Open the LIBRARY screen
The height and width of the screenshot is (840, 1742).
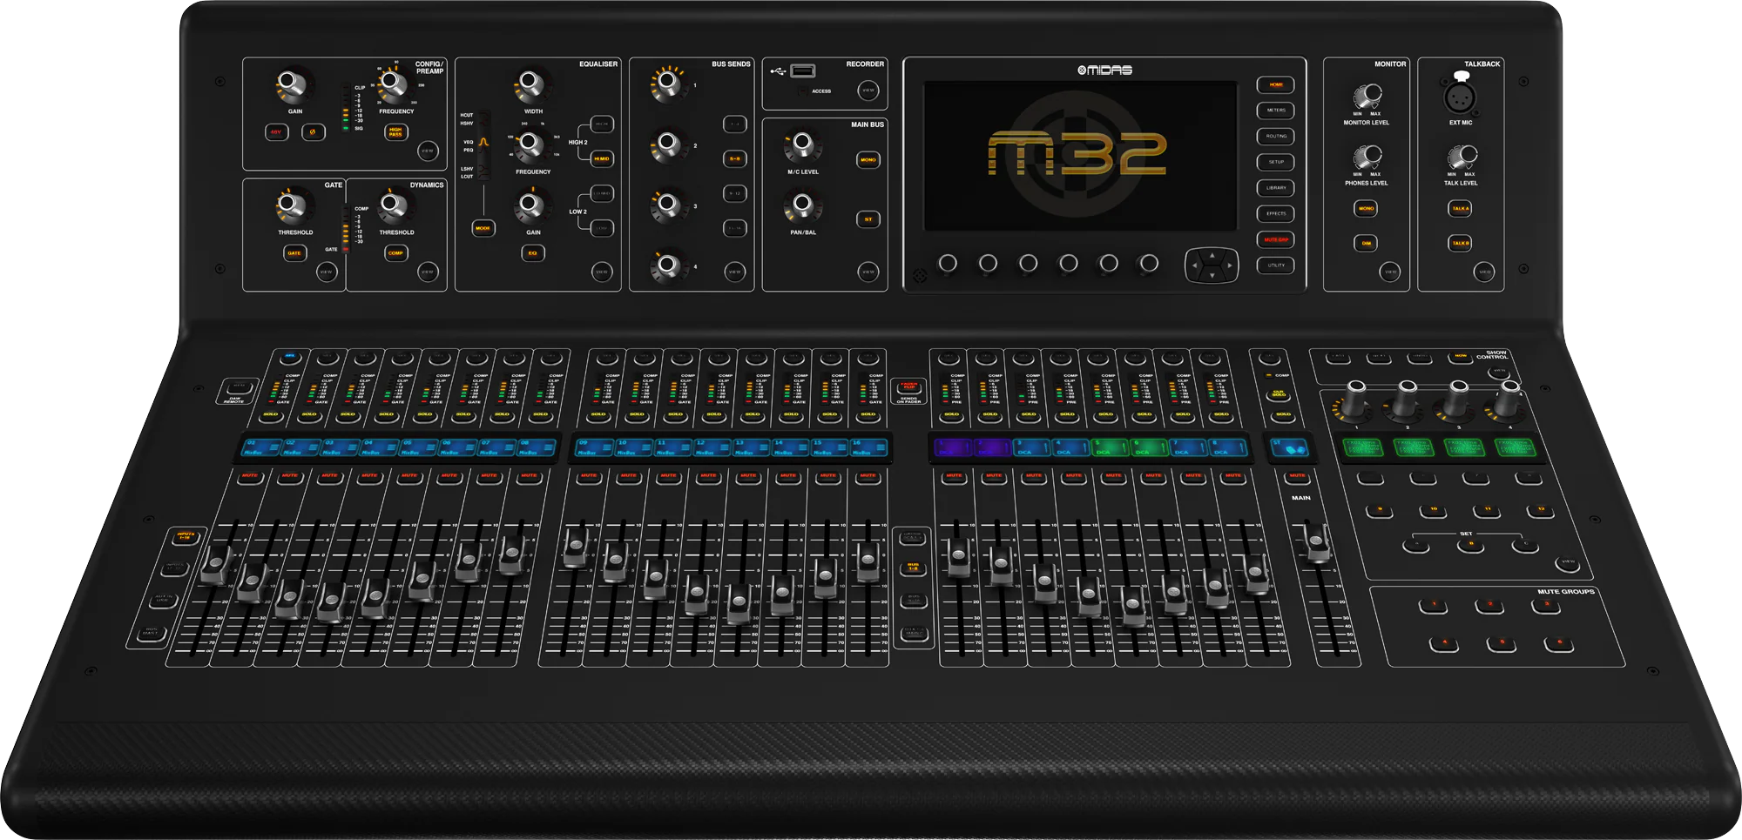[x=1275, y=188]
